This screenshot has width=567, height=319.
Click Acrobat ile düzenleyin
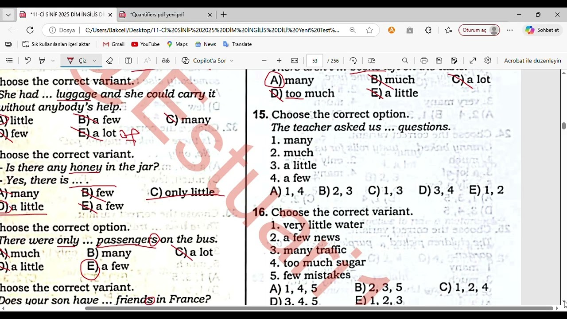click(x=532, y=61)
